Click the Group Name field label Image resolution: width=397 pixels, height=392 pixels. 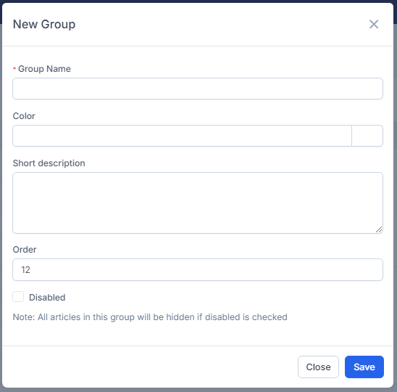[x=44, y=69]
